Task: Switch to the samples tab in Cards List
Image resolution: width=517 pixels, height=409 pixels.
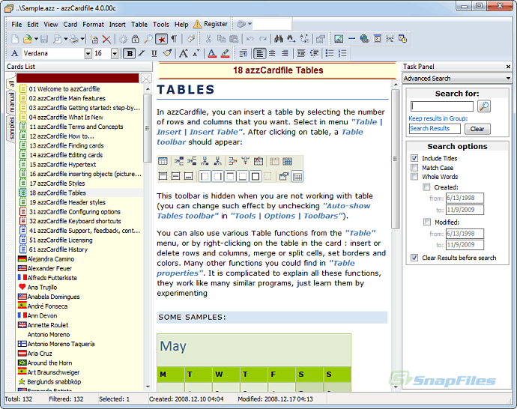Action: coord(11,128)
